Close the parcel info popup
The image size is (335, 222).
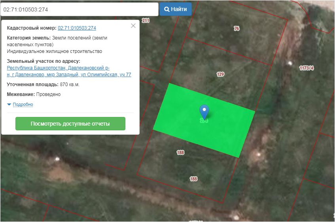point(133,26)
